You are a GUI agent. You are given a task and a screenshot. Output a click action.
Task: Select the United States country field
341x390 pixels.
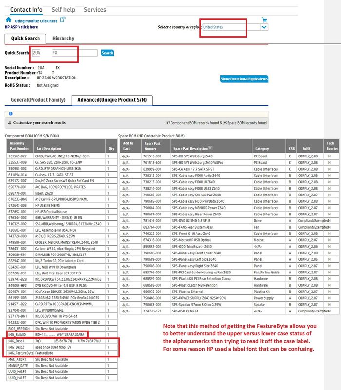point(231,27)
